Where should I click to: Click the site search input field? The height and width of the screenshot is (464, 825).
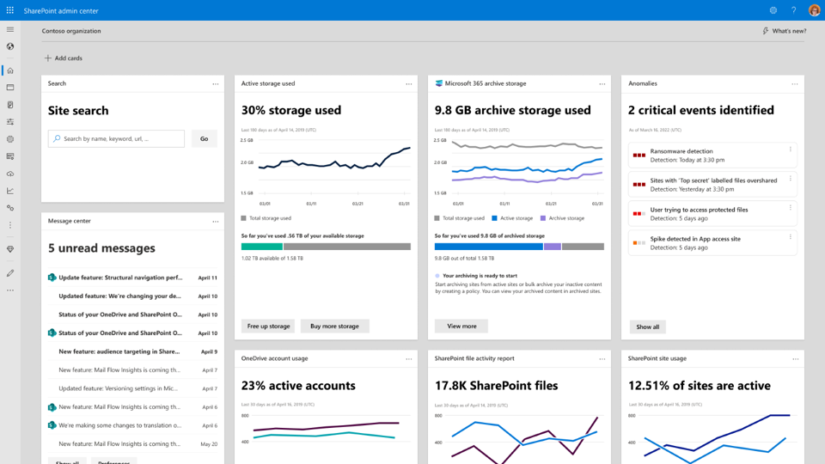click(116, 138)
